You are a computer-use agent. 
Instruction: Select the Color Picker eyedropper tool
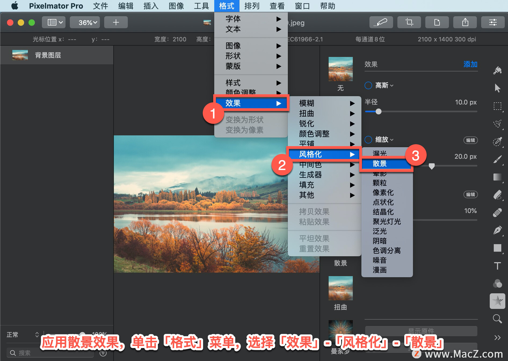(x=497, y=141)
